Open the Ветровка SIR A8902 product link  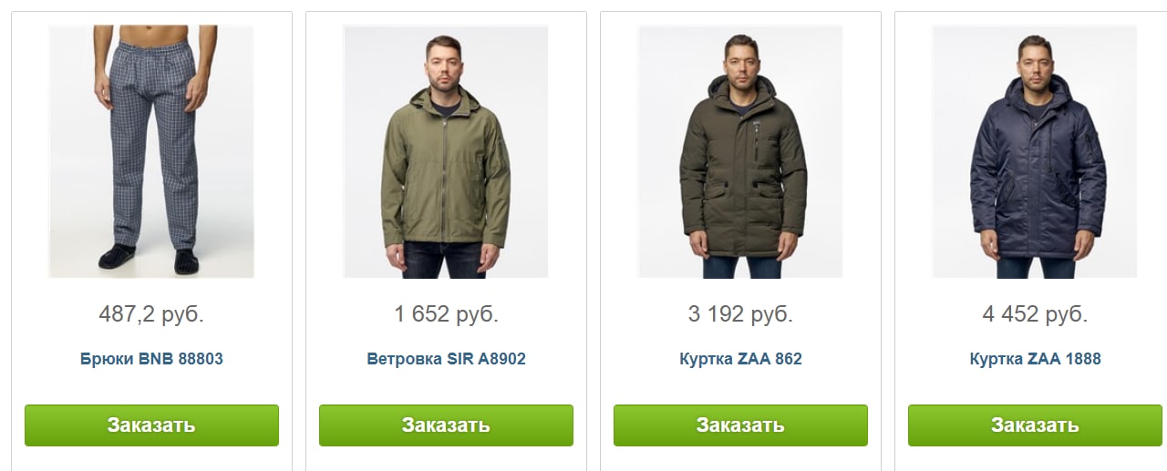coord(446,359)
